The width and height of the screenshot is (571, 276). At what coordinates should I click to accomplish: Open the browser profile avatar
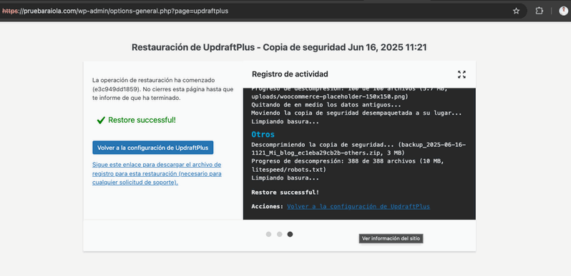563,11
